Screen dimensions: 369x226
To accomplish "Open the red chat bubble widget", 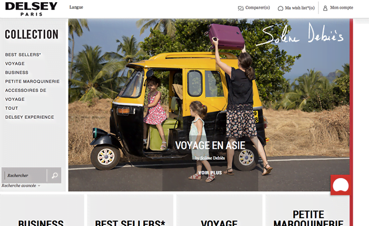I will click(x=341, y=185).
